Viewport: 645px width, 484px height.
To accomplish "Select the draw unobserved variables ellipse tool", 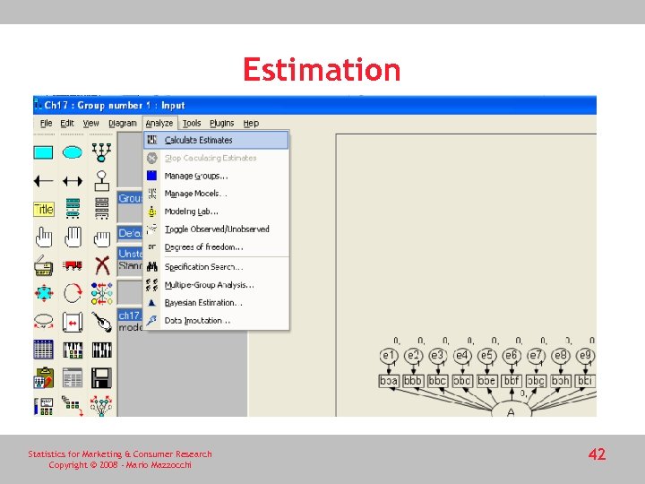I will click(x=73, y=152).
